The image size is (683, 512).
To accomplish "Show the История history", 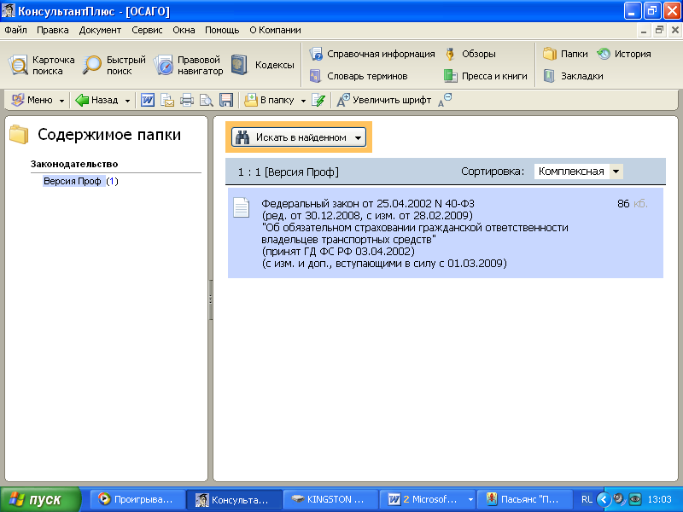I will click(x=624, y=54).
